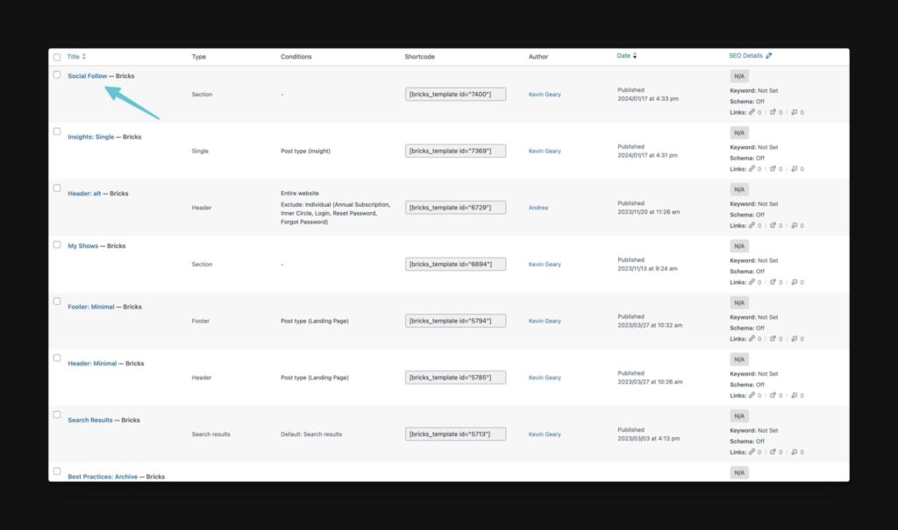The image size is (898, 530).
Task: Tick the select-all checkbox in table header
Action: (x=57, y=57)
